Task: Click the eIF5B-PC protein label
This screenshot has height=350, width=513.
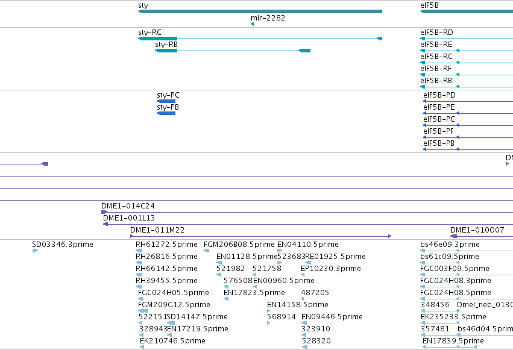Action: click(x=439, y=119)
